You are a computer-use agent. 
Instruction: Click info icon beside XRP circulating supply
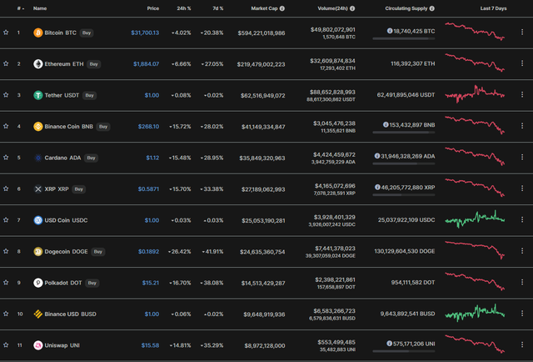pos(377,188)
